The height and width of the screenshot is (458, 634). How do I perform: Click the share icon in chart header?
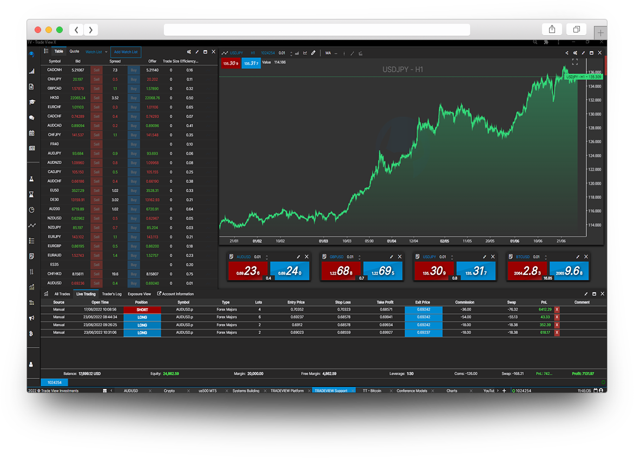[567, 53]
